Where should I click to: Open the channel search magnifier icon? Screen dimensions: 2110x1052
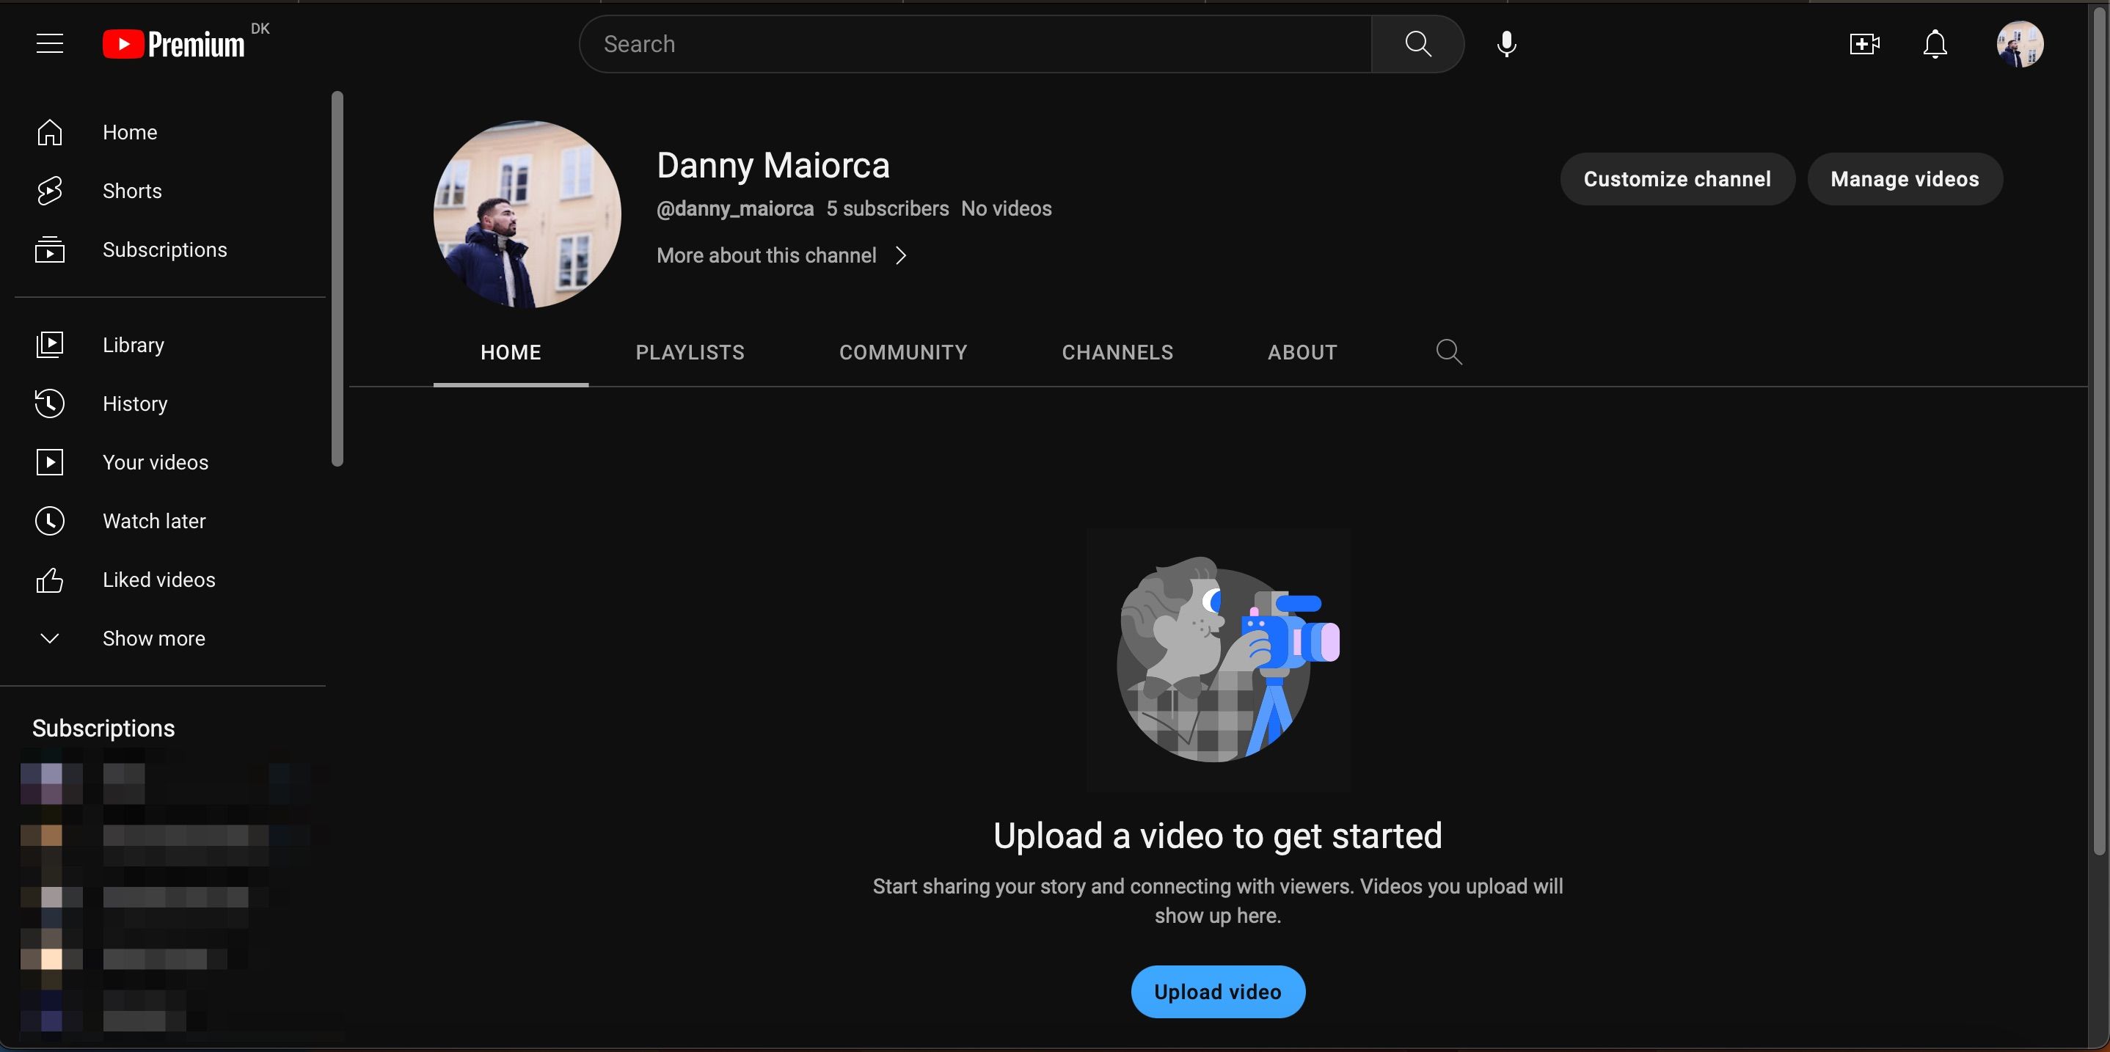coord(1448,351)
